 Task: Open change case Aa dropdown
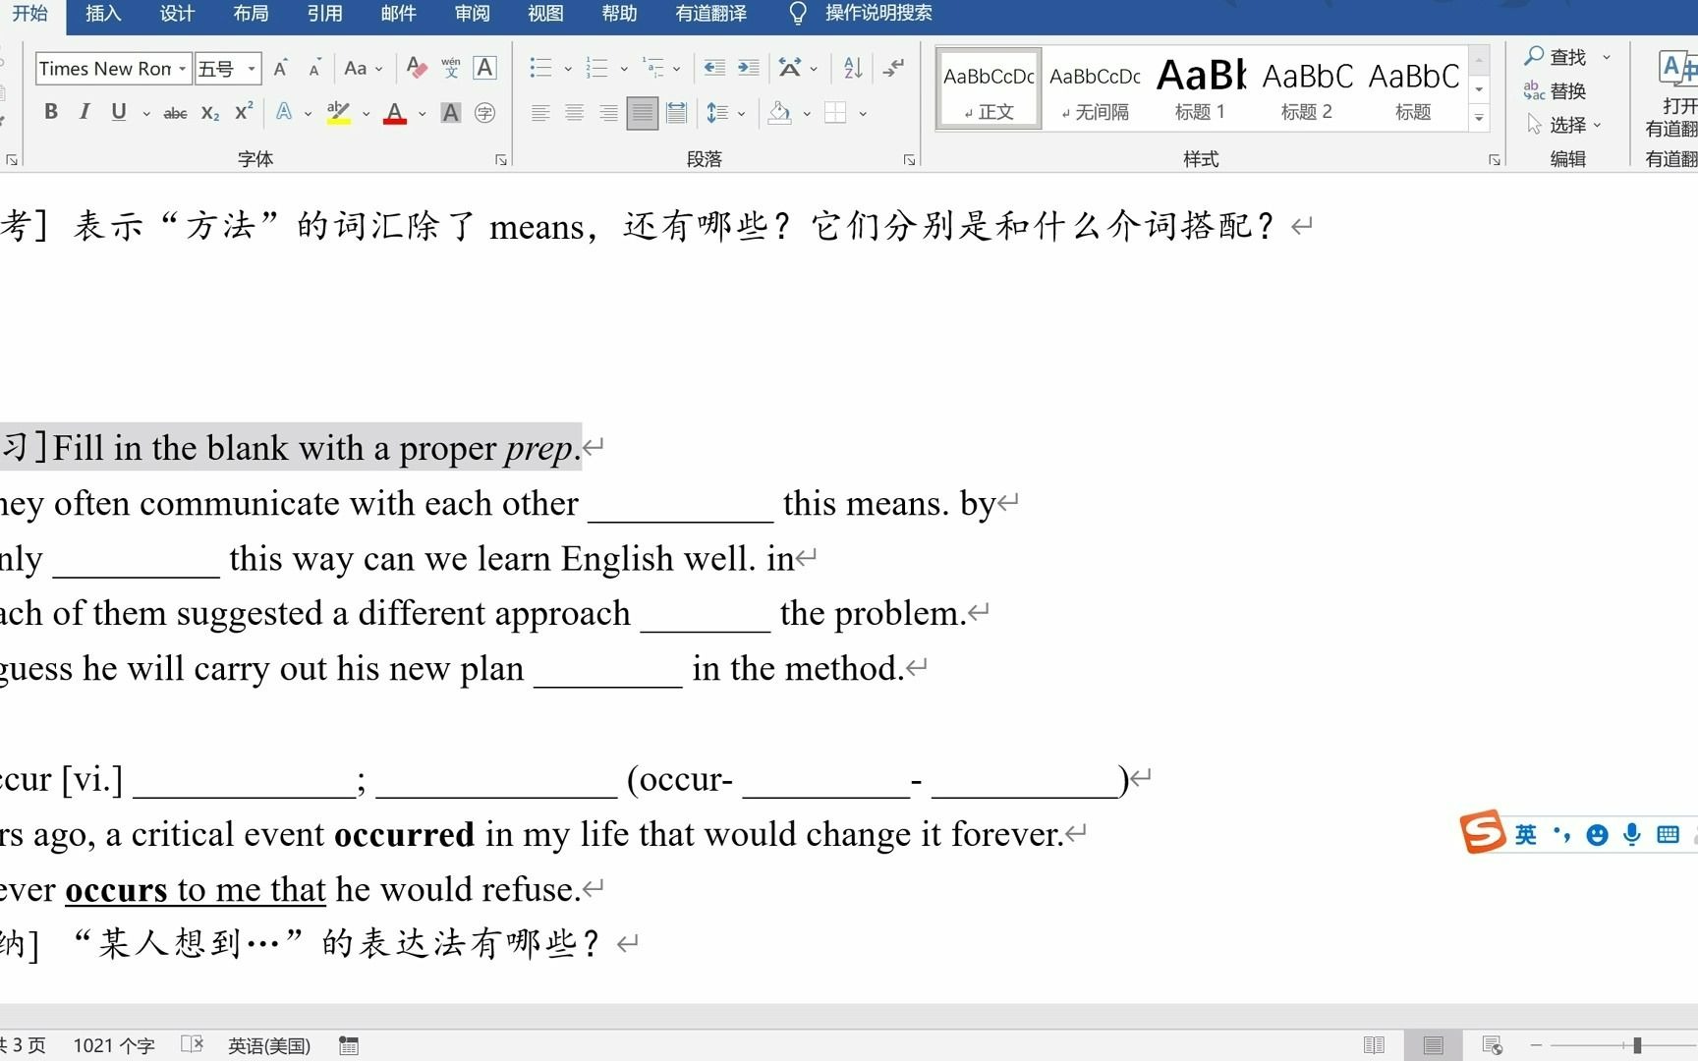pos(363,68)
